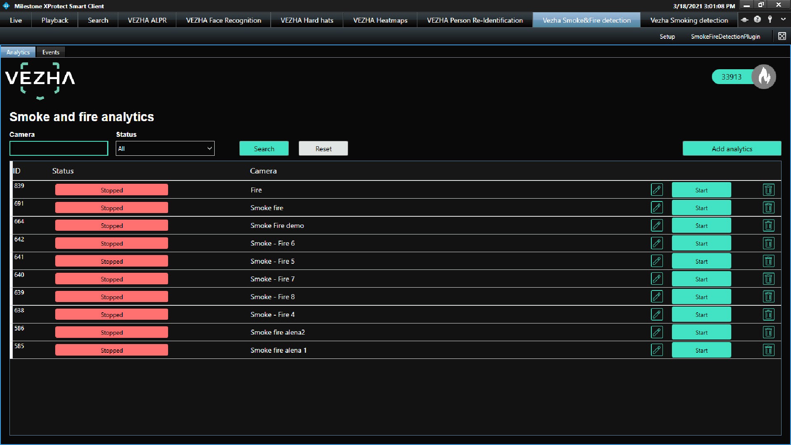The image size is (791, 445).
Task: Delete Smoke fire alena2 analytics
Action: [x=768, y=332]
